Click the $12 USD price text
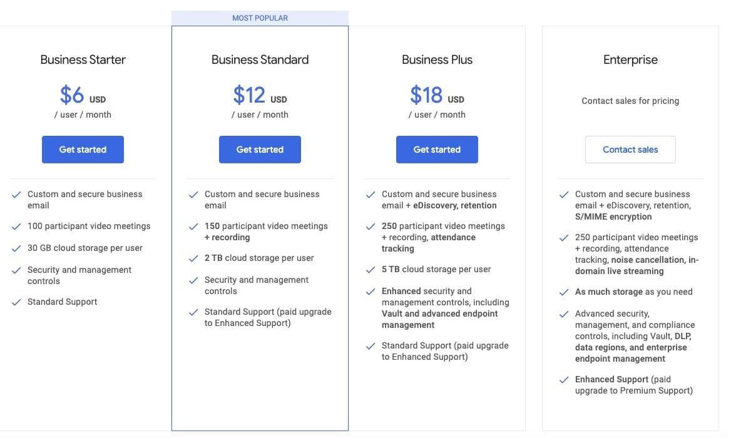 (x=260, y=95)
